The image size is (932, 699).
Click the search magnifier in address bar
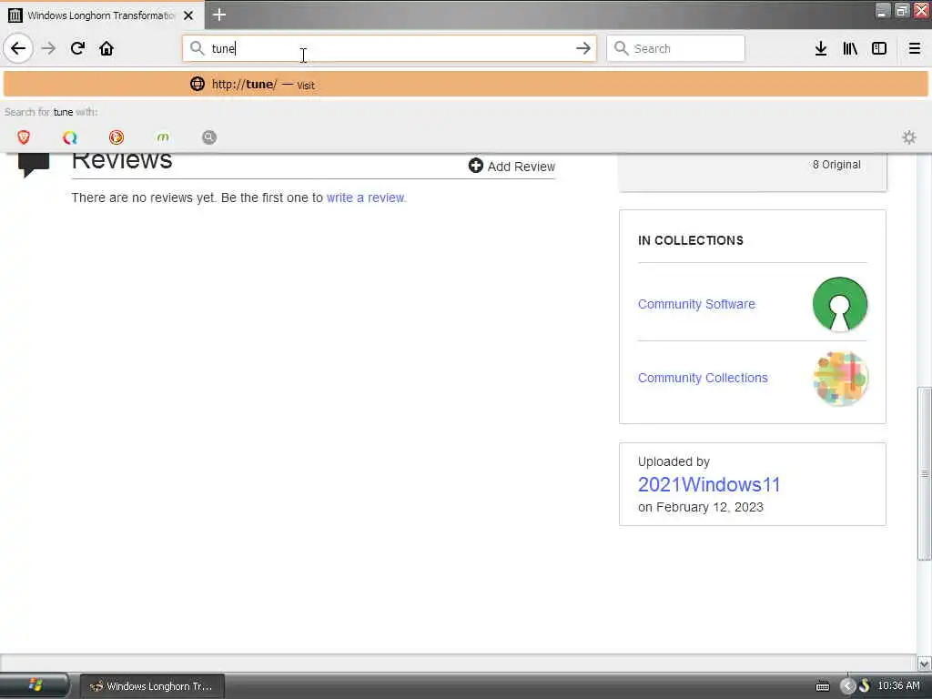(x=197, y=48)
